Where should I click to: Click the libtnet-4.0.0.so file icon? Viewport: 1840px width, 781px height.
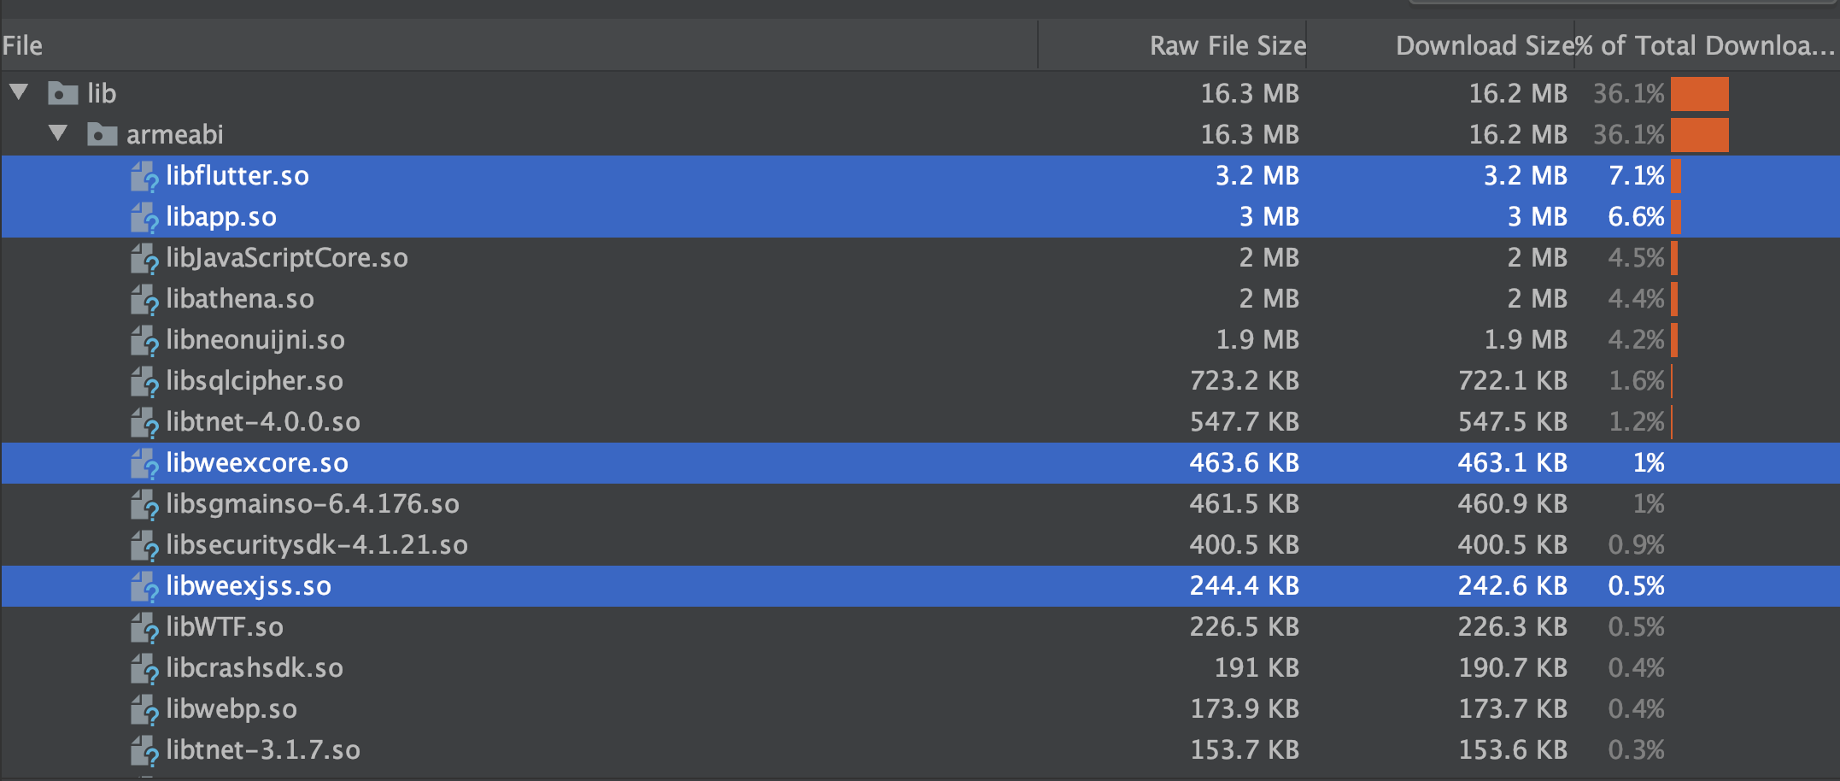[144, 422]
